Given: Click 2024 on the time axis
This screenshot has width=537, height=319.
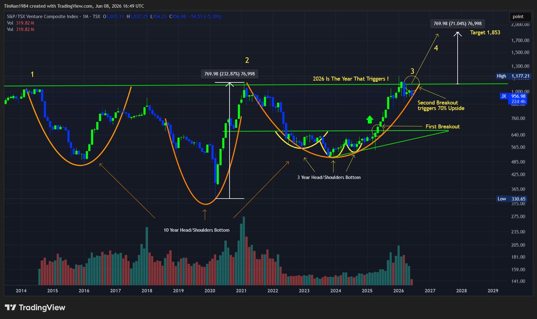Looking at the screenshot, I should (x=336, y=290).
